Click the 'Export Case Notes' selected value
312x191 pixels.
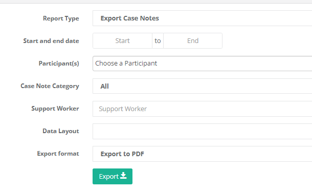[129, 18]
